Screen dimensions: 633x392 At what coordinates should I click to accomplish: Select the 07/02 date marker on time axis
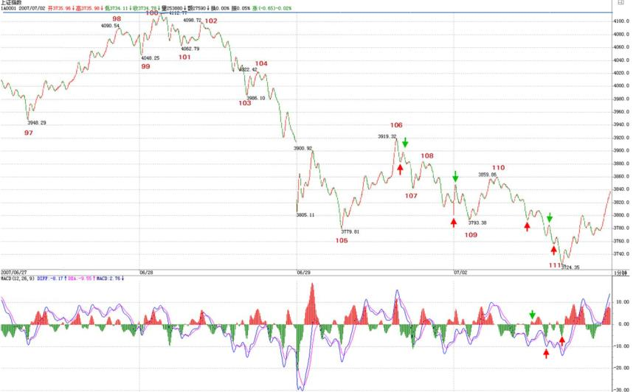point(460,273)
